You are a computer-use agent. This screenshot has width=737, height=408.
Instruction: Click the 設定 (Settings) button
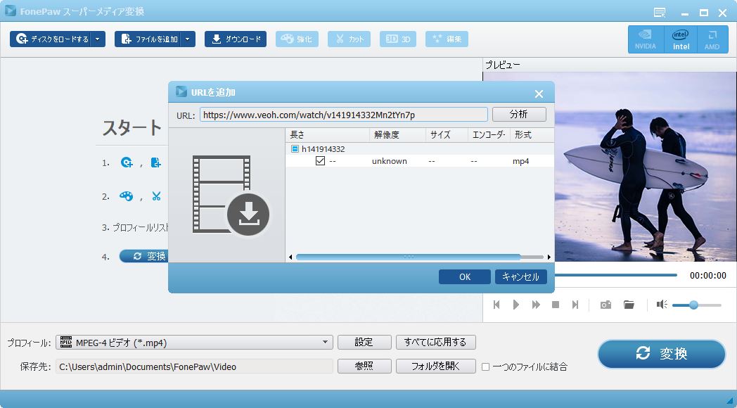click(x=364, y=342)
